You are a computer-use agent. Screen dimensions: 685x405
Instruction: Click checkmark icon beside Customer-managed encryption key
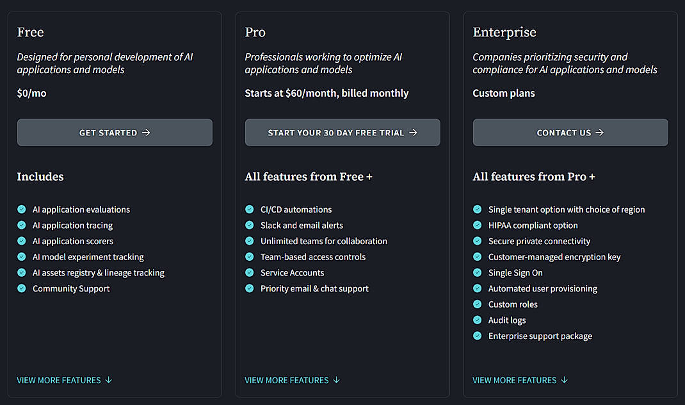(x=477, y=256)
